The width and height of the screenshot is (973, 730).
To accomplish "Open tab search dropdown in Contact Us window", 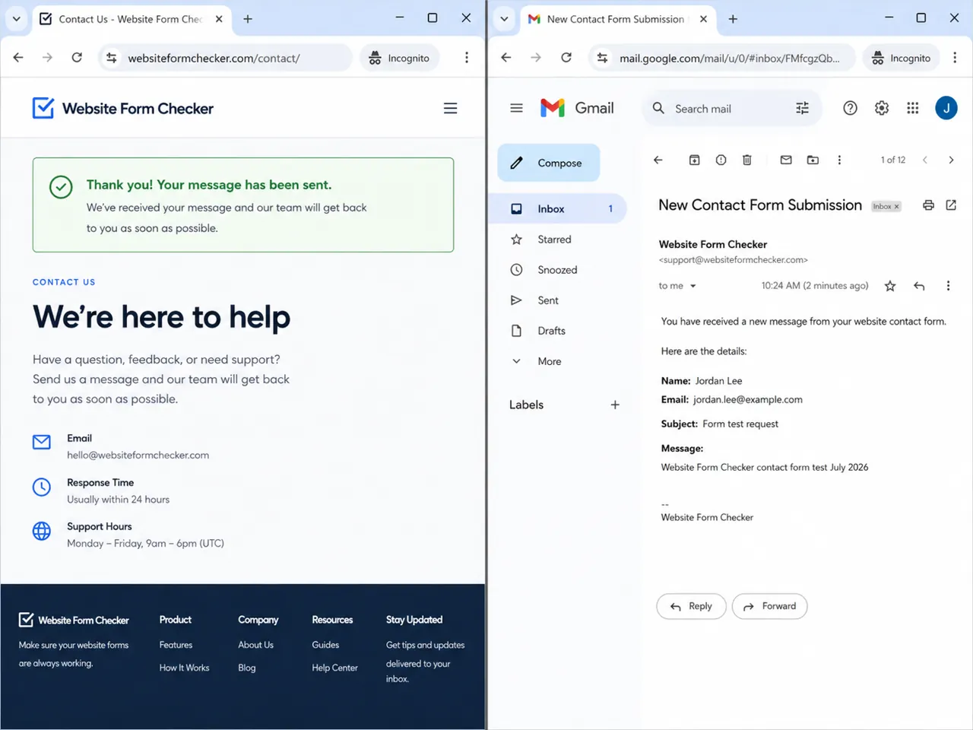I will (16, 19).
